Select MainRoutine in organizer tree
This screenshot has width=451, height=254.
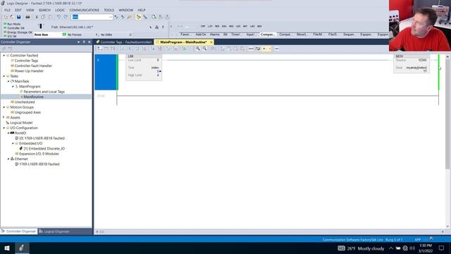[33, 97]
